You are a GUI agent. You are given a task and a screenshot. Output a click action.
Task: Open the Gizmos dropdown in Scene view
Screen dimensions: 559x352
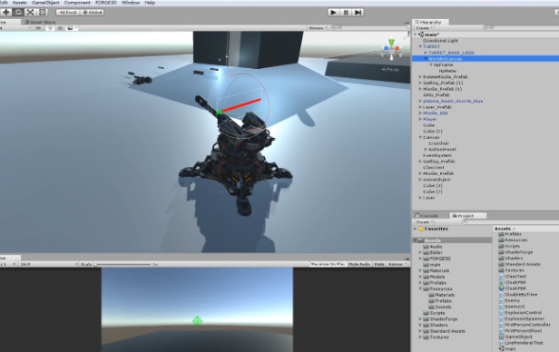pos(318,28)
